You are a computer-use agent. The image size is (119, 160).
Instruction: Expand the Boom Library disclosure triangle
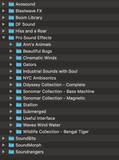point(4,17)
